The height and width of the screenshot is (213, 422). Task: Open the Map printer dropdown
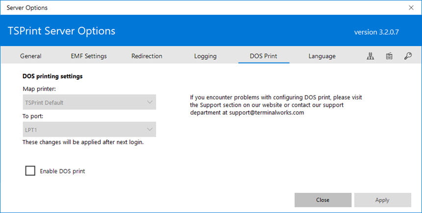coord(89,102)
